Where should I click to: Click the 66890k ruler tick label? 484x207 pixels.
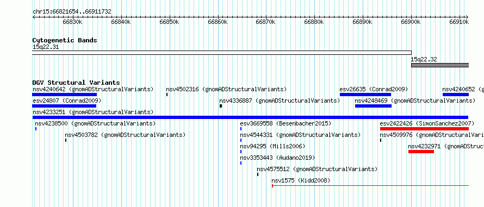pyautogui.click(x=363, y=22)
